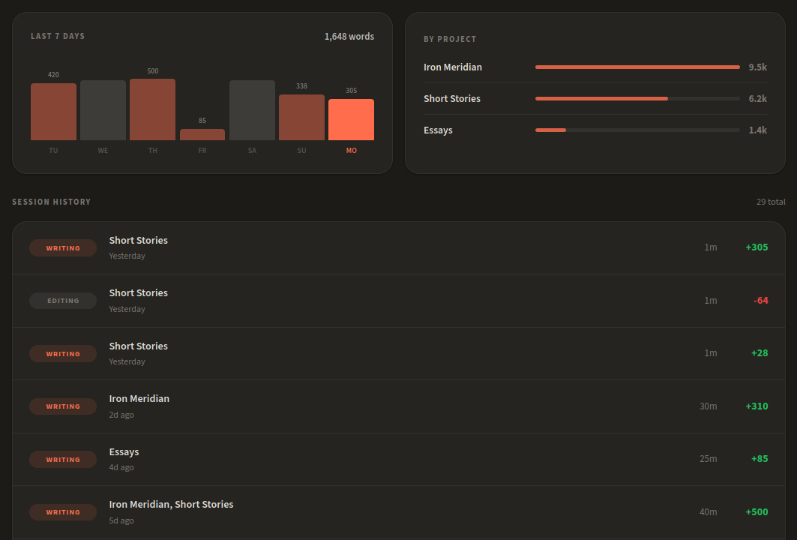The height and width of the screenshot is (540, 797).
Task: Click the Short Stories progress bar
Action: pos(637,99)
